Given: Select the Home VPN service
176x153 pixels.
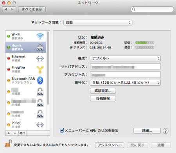Looking at the screenshot, I should pyautogui.click(x=26, y=47).
